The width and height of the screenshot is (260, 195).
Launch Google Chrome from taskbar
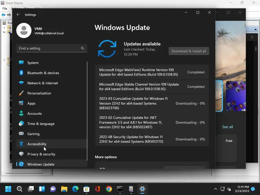tap(109, 189)
